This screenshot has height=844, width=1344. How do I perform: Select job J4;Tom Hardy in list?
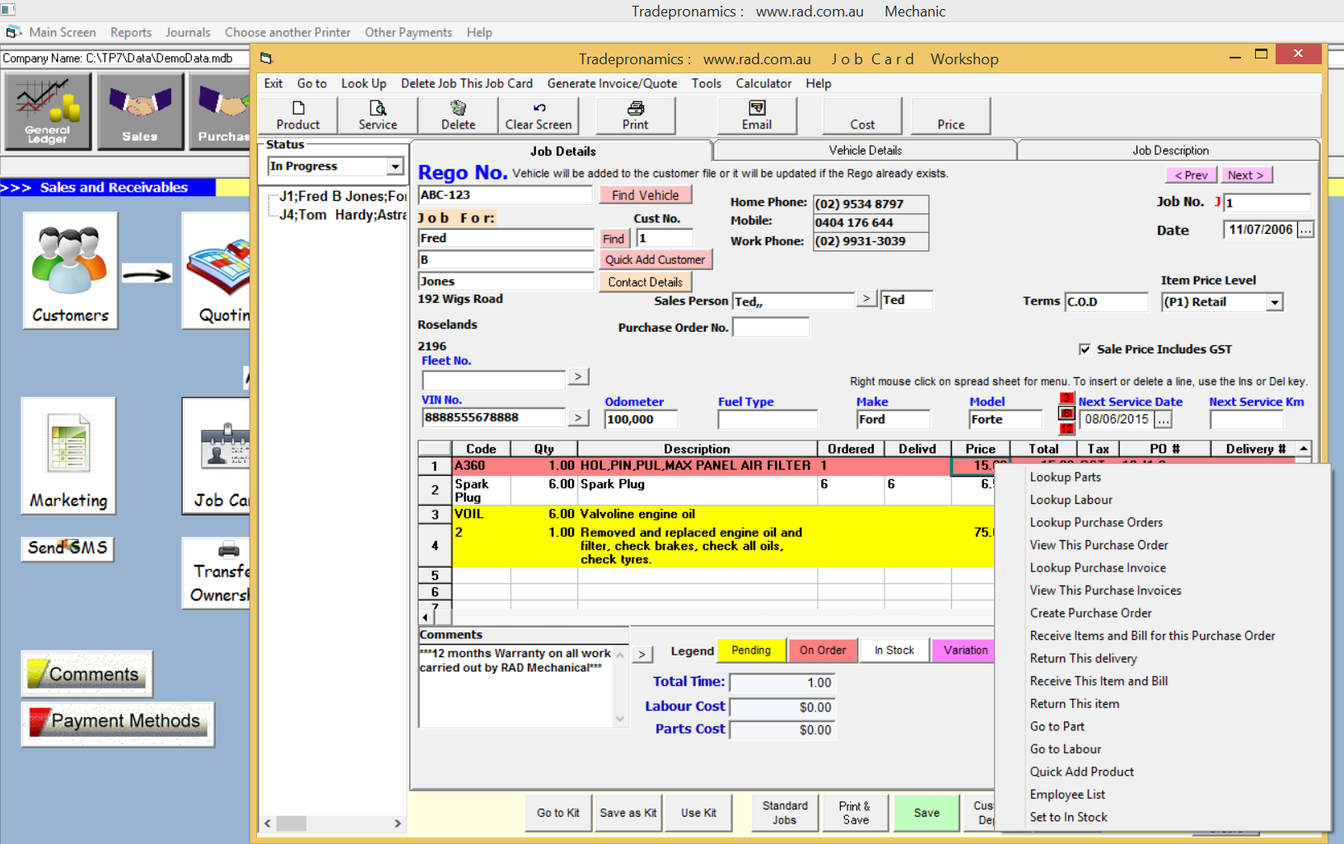click(x=343, y=215)
